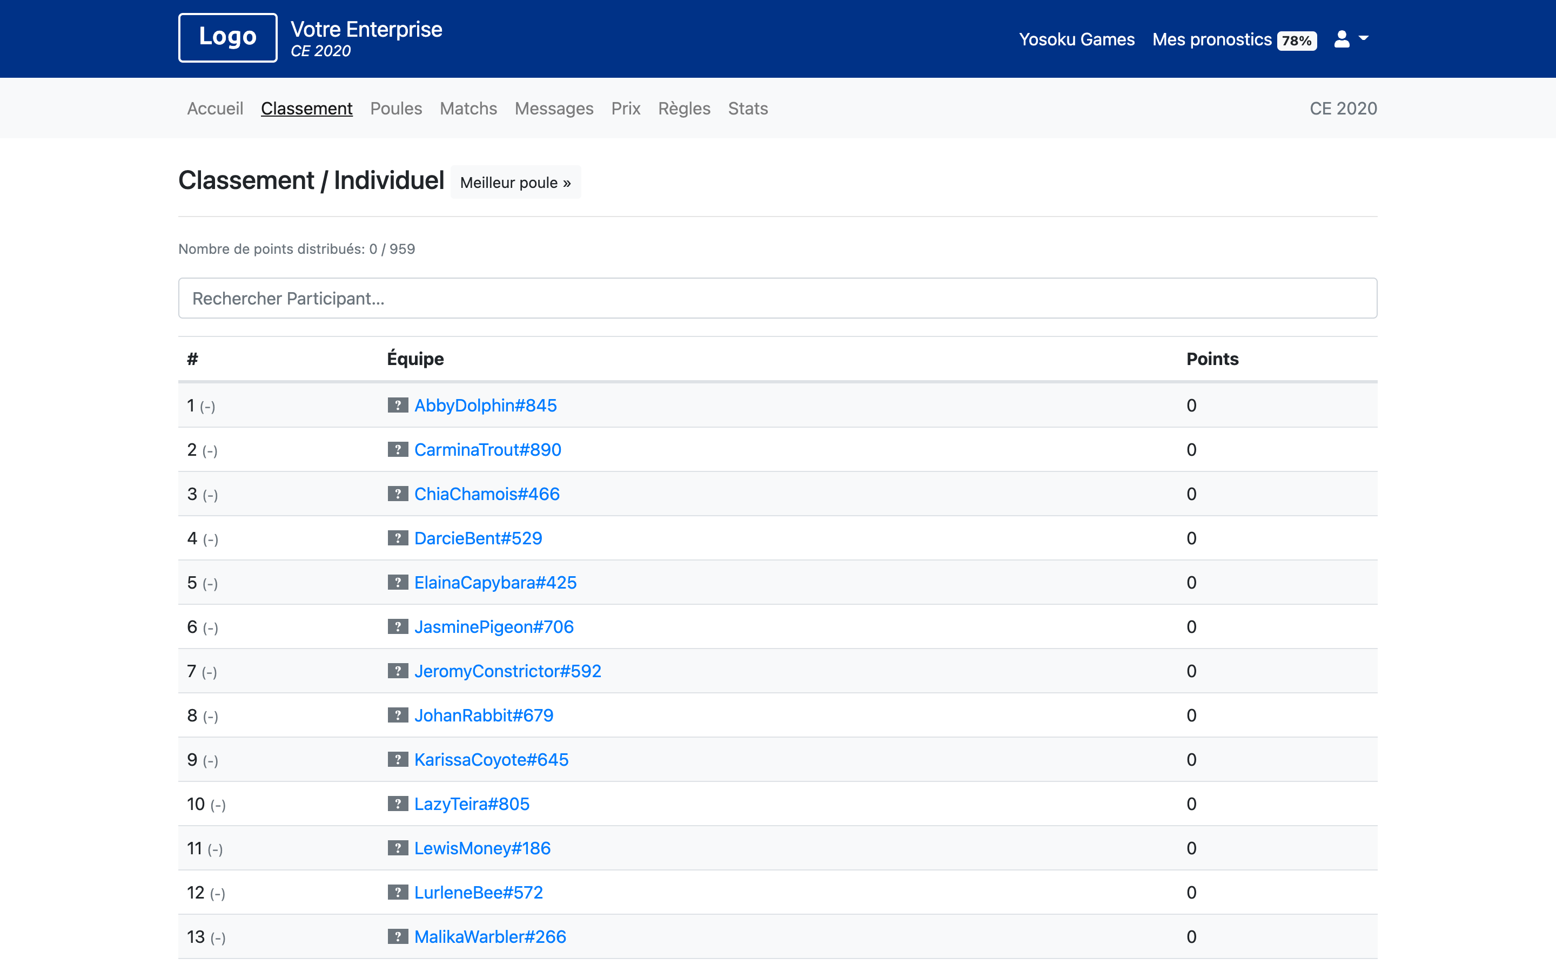Click the Yosoku Games header link

tap(1076, 40)
